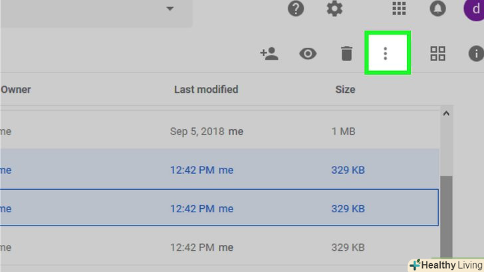Image resolution: width=484 pixels, height=272 pixels.
Task: Switch to grid view layout
Action: [437, 54]
